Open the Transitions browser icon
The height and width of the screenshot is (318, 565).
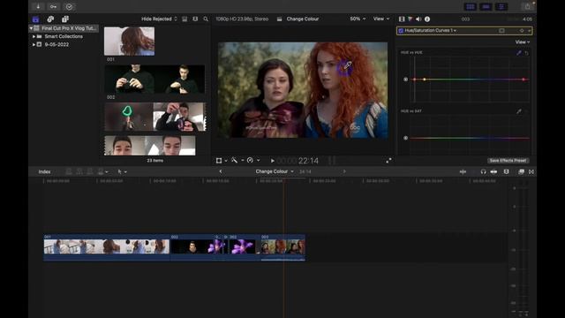(531, 172)
